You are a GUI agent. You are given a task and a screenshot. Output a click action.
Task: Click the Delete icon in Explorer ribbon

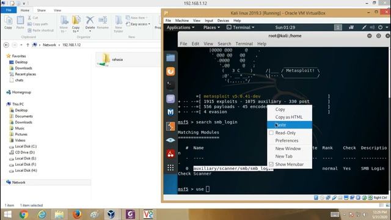(90, 23)
